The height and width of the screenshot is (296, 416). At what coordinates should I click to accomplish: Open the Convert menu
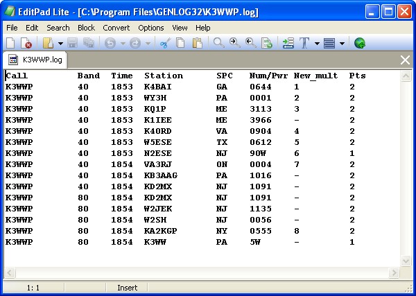(x=116, y=28)
